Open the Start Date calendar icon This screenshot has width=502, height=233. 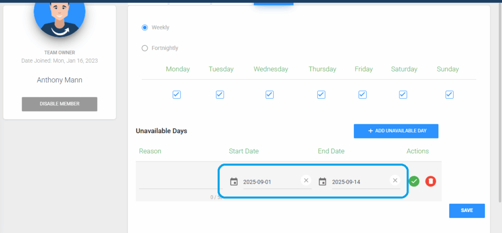(234, 182)
